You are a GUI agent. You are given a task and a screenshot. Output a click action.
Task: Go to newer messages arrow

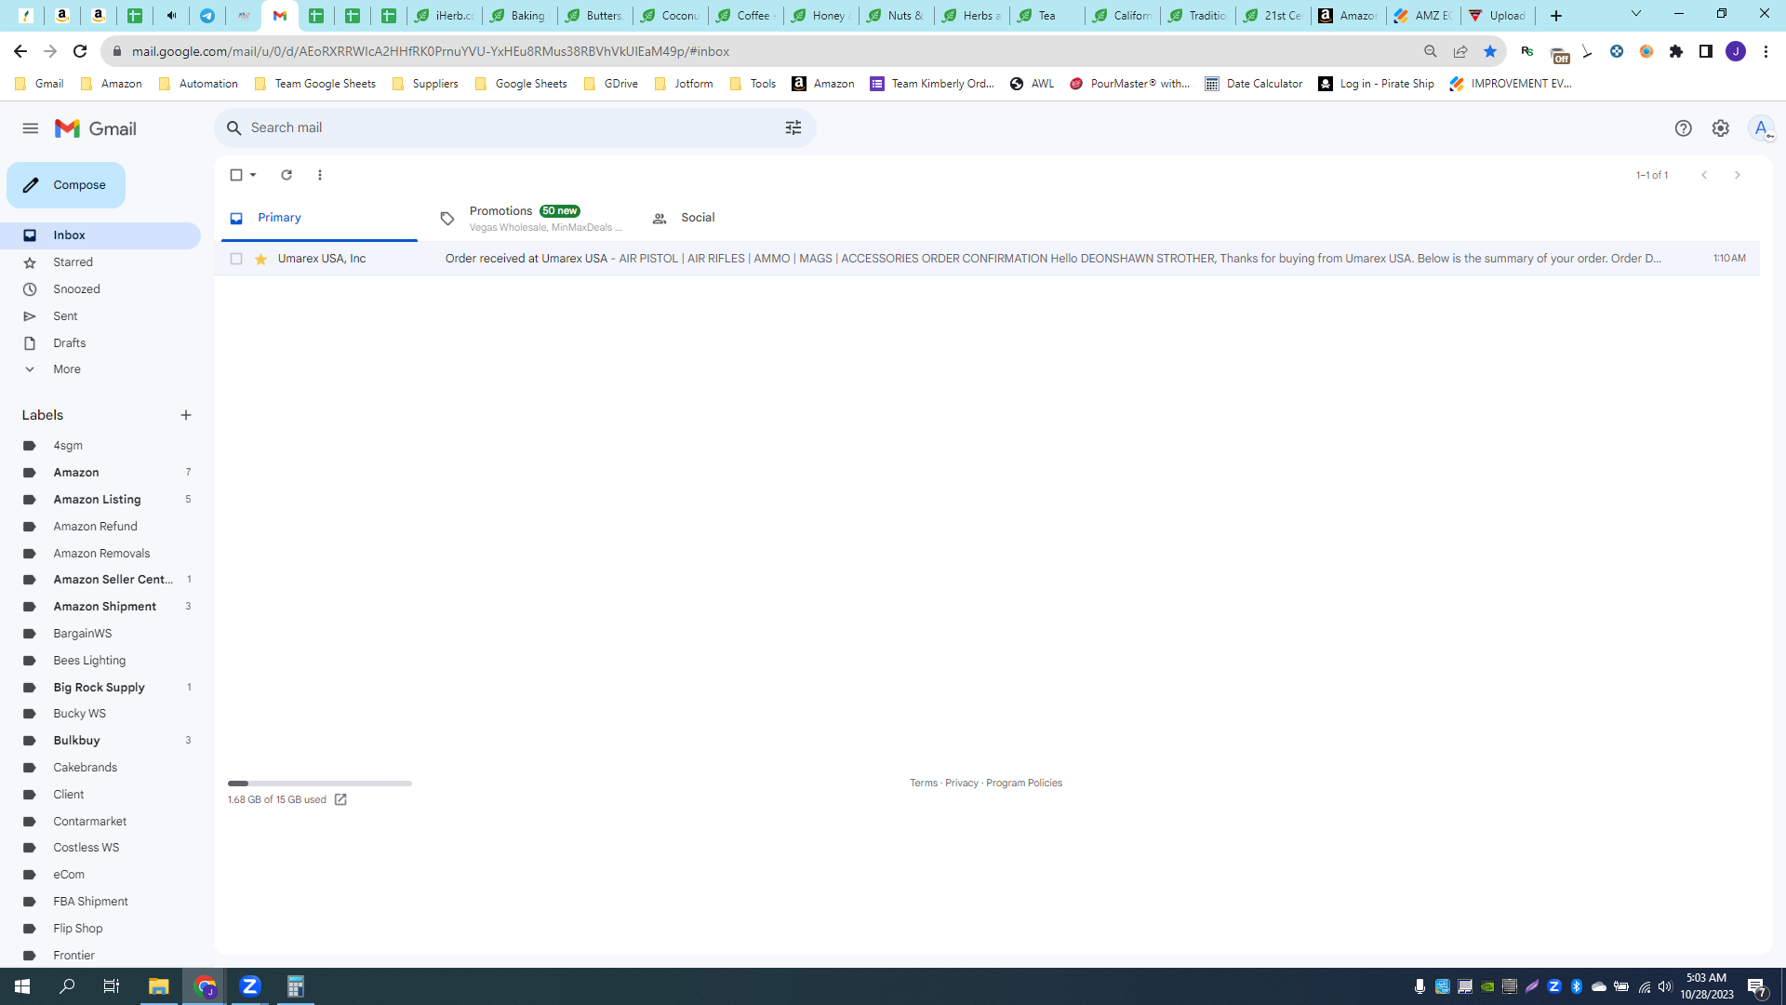click(x=1704, y=175)
